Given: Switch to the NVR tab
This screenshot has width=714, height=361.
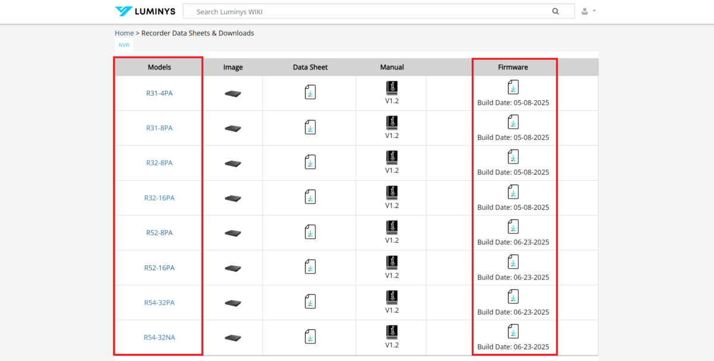Looking at the screenshot, I should (x=124, y=45).
